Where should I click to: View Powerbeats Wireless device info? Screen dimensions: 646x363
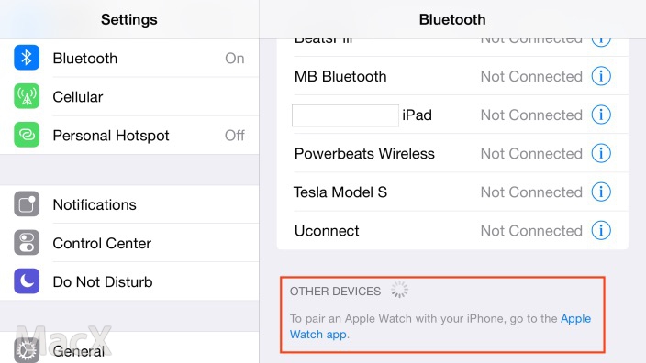click(x=601, y=153)
